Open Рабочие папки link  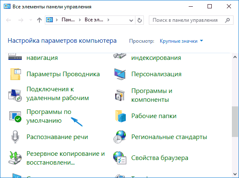pyautogui.click(x=154, y=116)
